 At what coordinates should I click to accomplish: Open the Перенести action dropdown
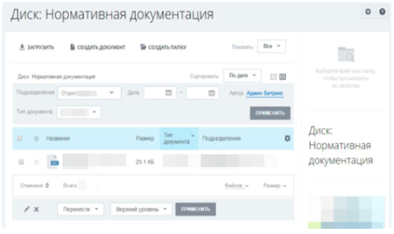[x=81, y=209]
